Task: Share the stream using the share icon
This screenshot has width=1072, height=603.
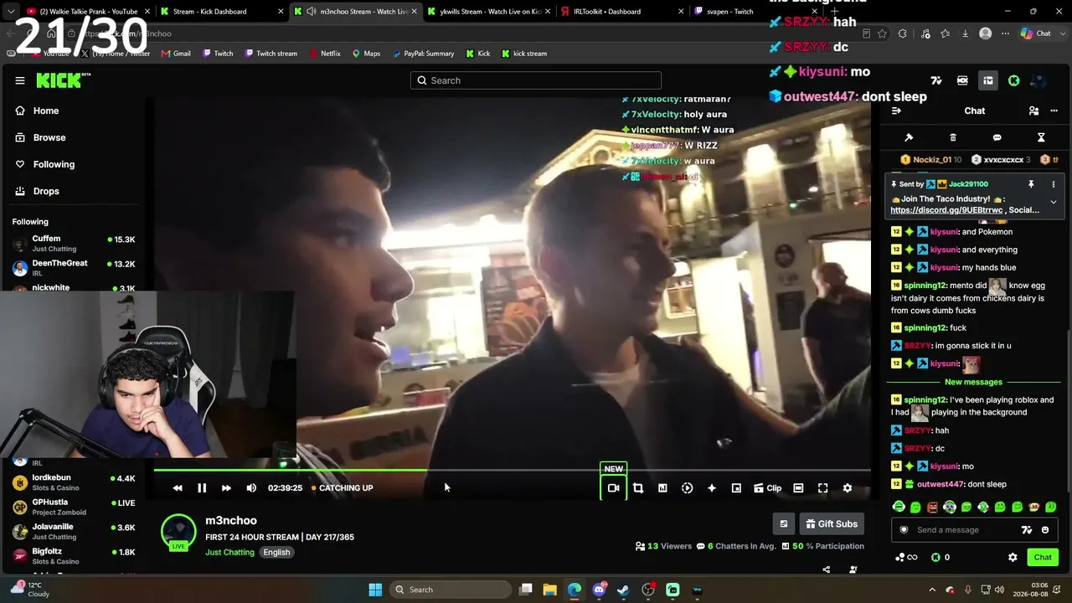Action: click(x=827, y=569)
